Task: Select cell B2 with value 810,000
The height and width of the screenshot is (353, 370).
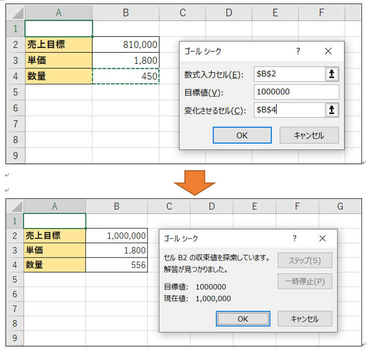Action: [126, 45]
